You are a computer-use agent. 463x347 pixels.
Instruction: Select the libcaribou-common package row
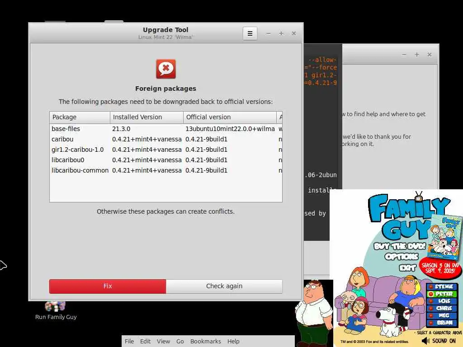[165, 170]
